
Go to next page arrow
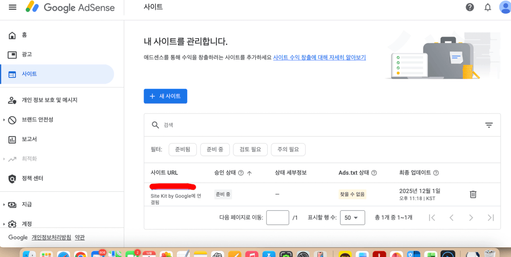471,218
